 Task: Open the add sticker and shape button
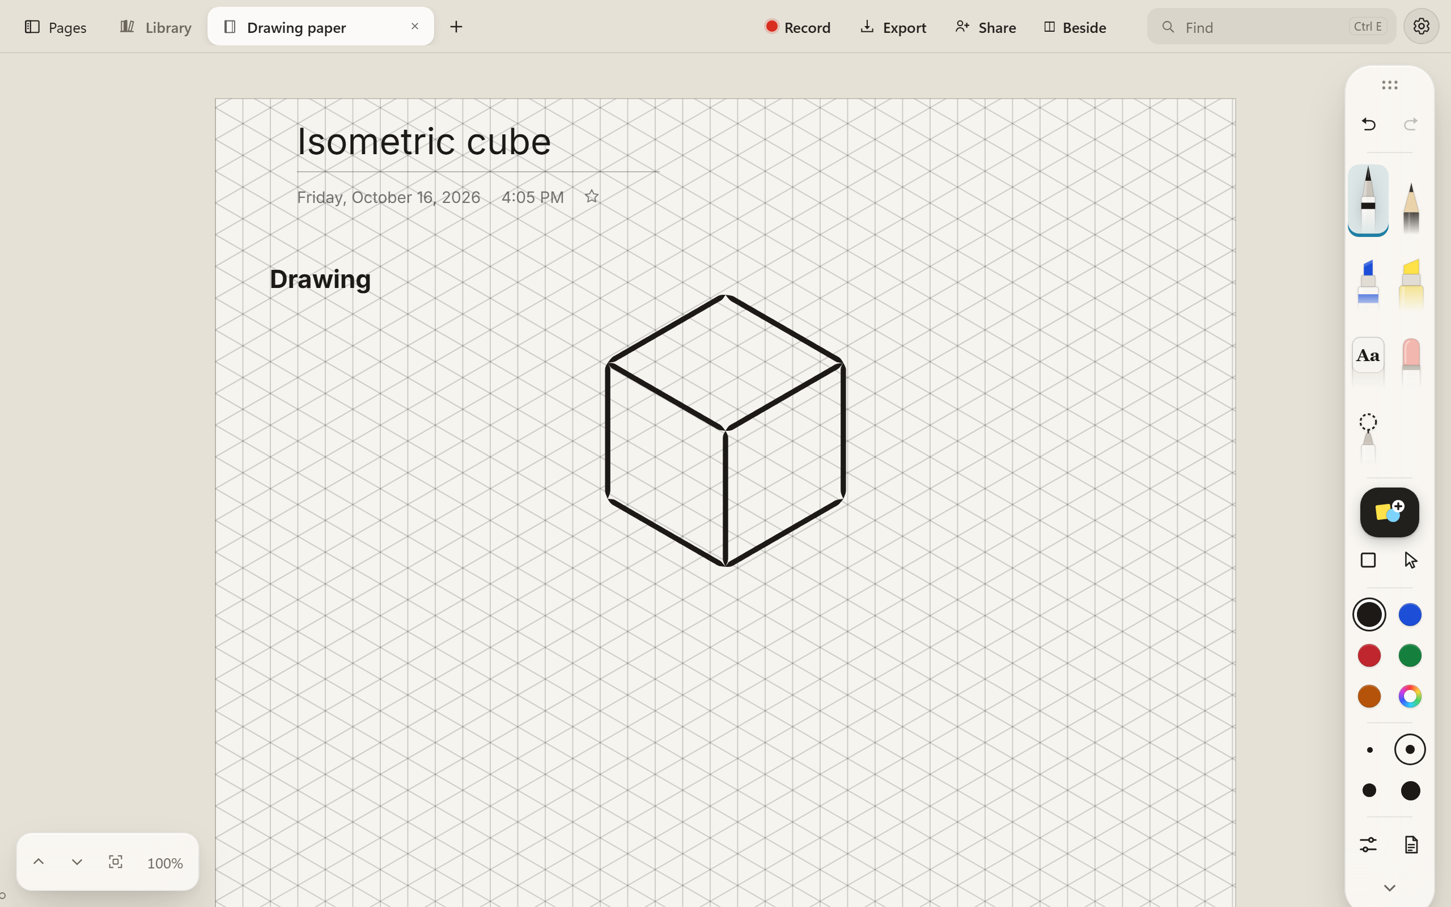[x=1389, y=512]
